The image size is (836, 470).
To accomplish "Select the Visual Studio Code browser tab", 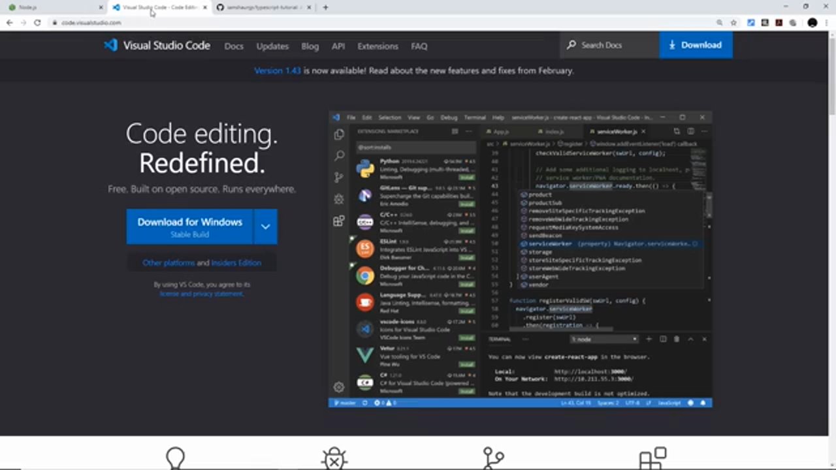I will (x=159, y=7).
